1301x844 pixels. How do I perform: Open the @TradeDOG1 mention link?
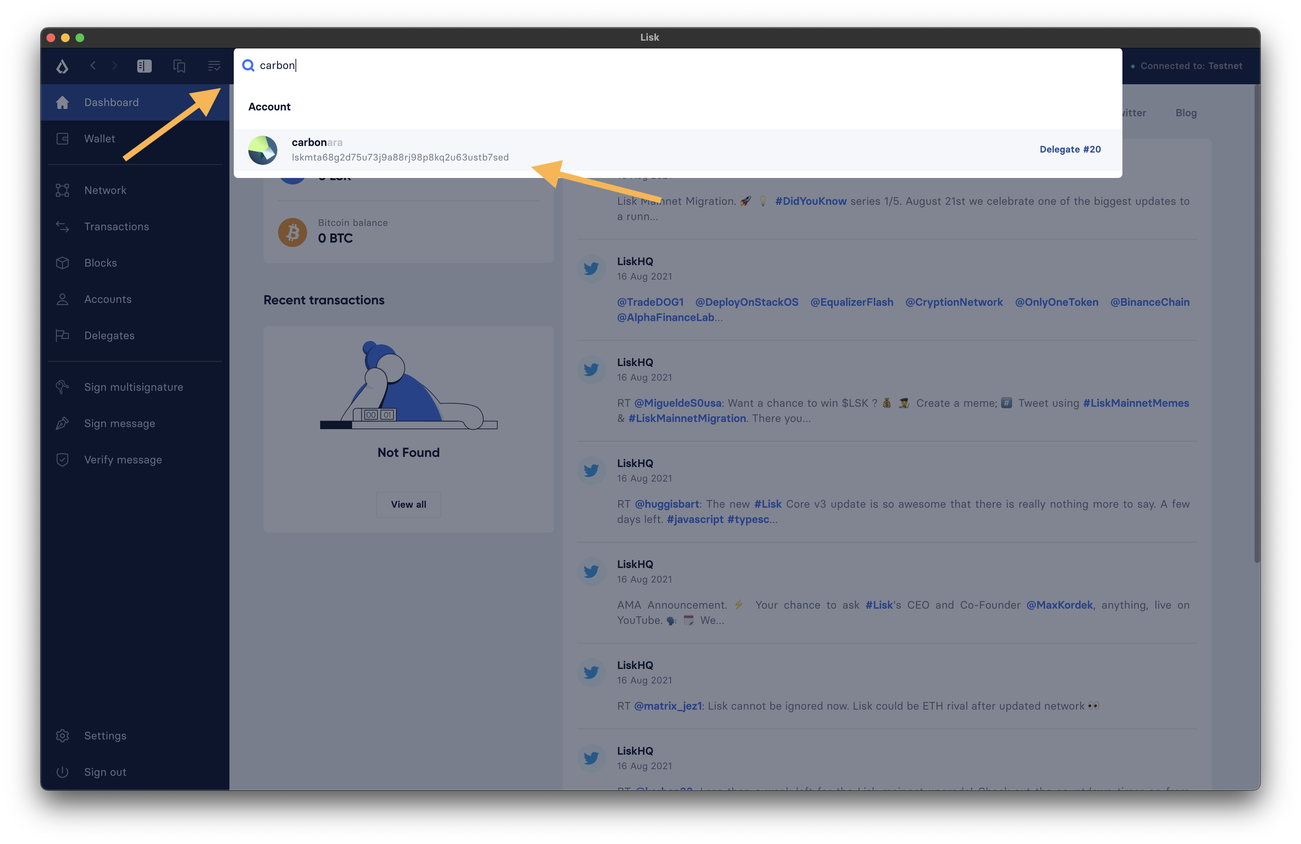[x=650, y=302]
